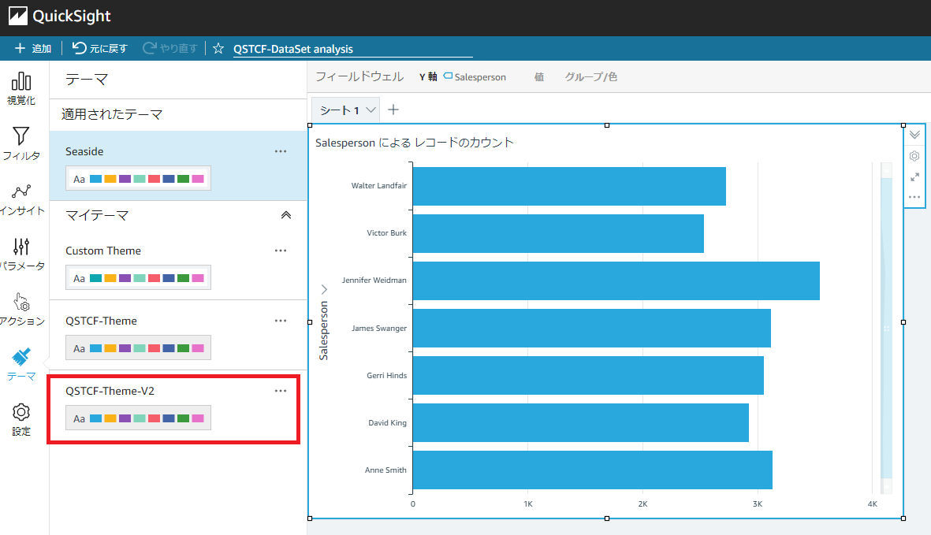
Task: Open the フィルタ filter panel
Action: click(21, 143)
